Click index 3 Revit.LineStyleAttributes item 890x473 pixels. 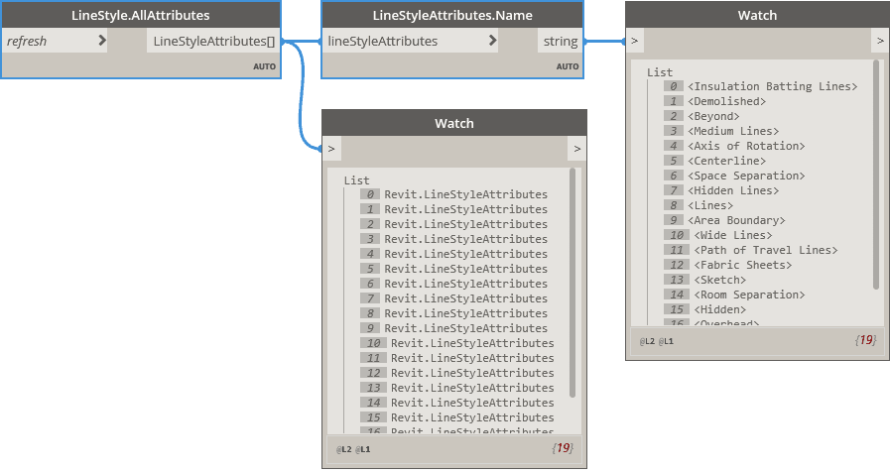tap(466, 239)
